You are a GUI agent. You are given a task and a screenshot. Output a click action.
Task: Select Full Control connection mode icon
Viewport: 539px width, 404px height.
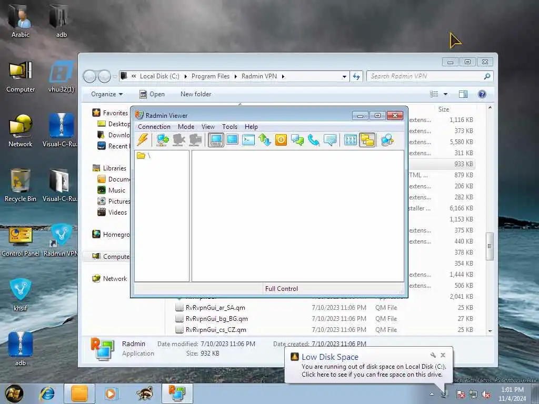coord(216,140)
